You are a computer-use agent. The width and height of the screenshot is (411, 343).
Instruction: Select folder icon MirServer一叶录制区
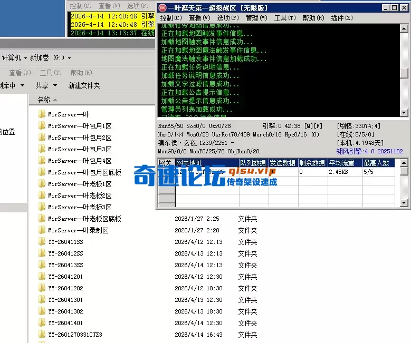[42, 230]
